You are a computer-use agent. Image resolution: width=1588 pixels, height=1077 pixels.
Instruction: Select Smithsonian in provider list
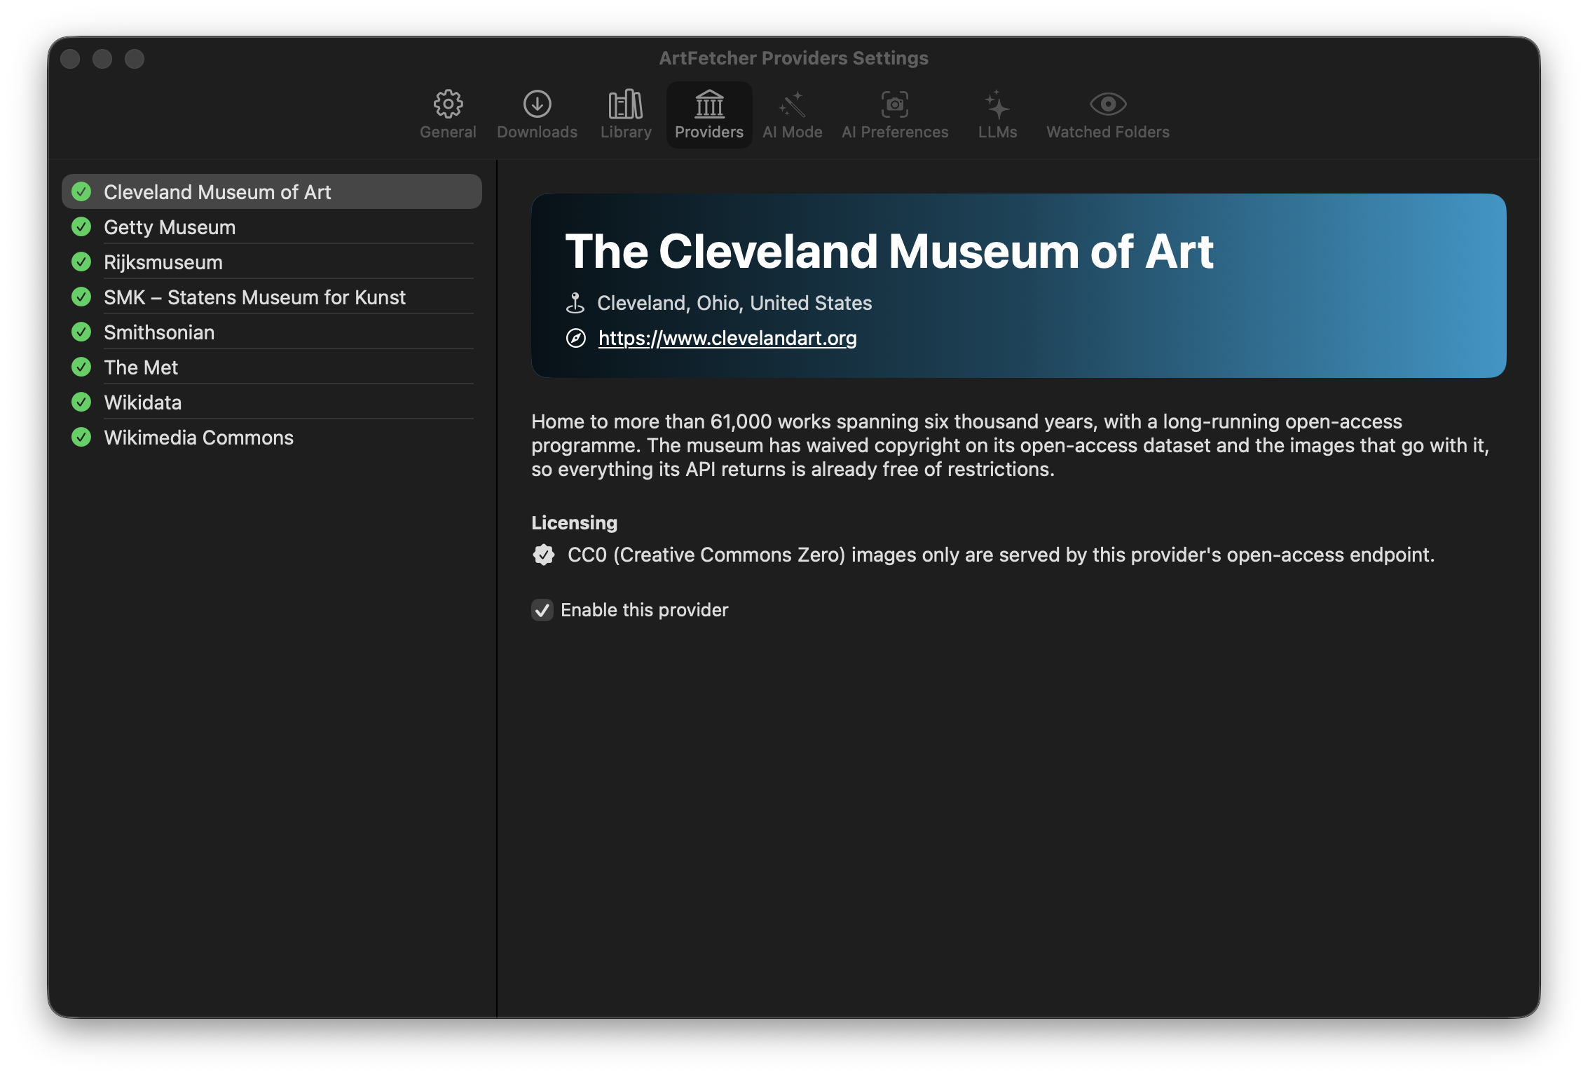(272, 332)
